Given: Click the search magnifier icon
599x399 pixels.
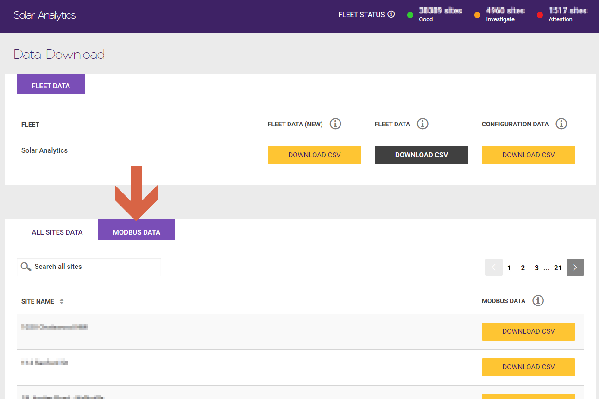Looking at the screenshot, I should 26,267.
